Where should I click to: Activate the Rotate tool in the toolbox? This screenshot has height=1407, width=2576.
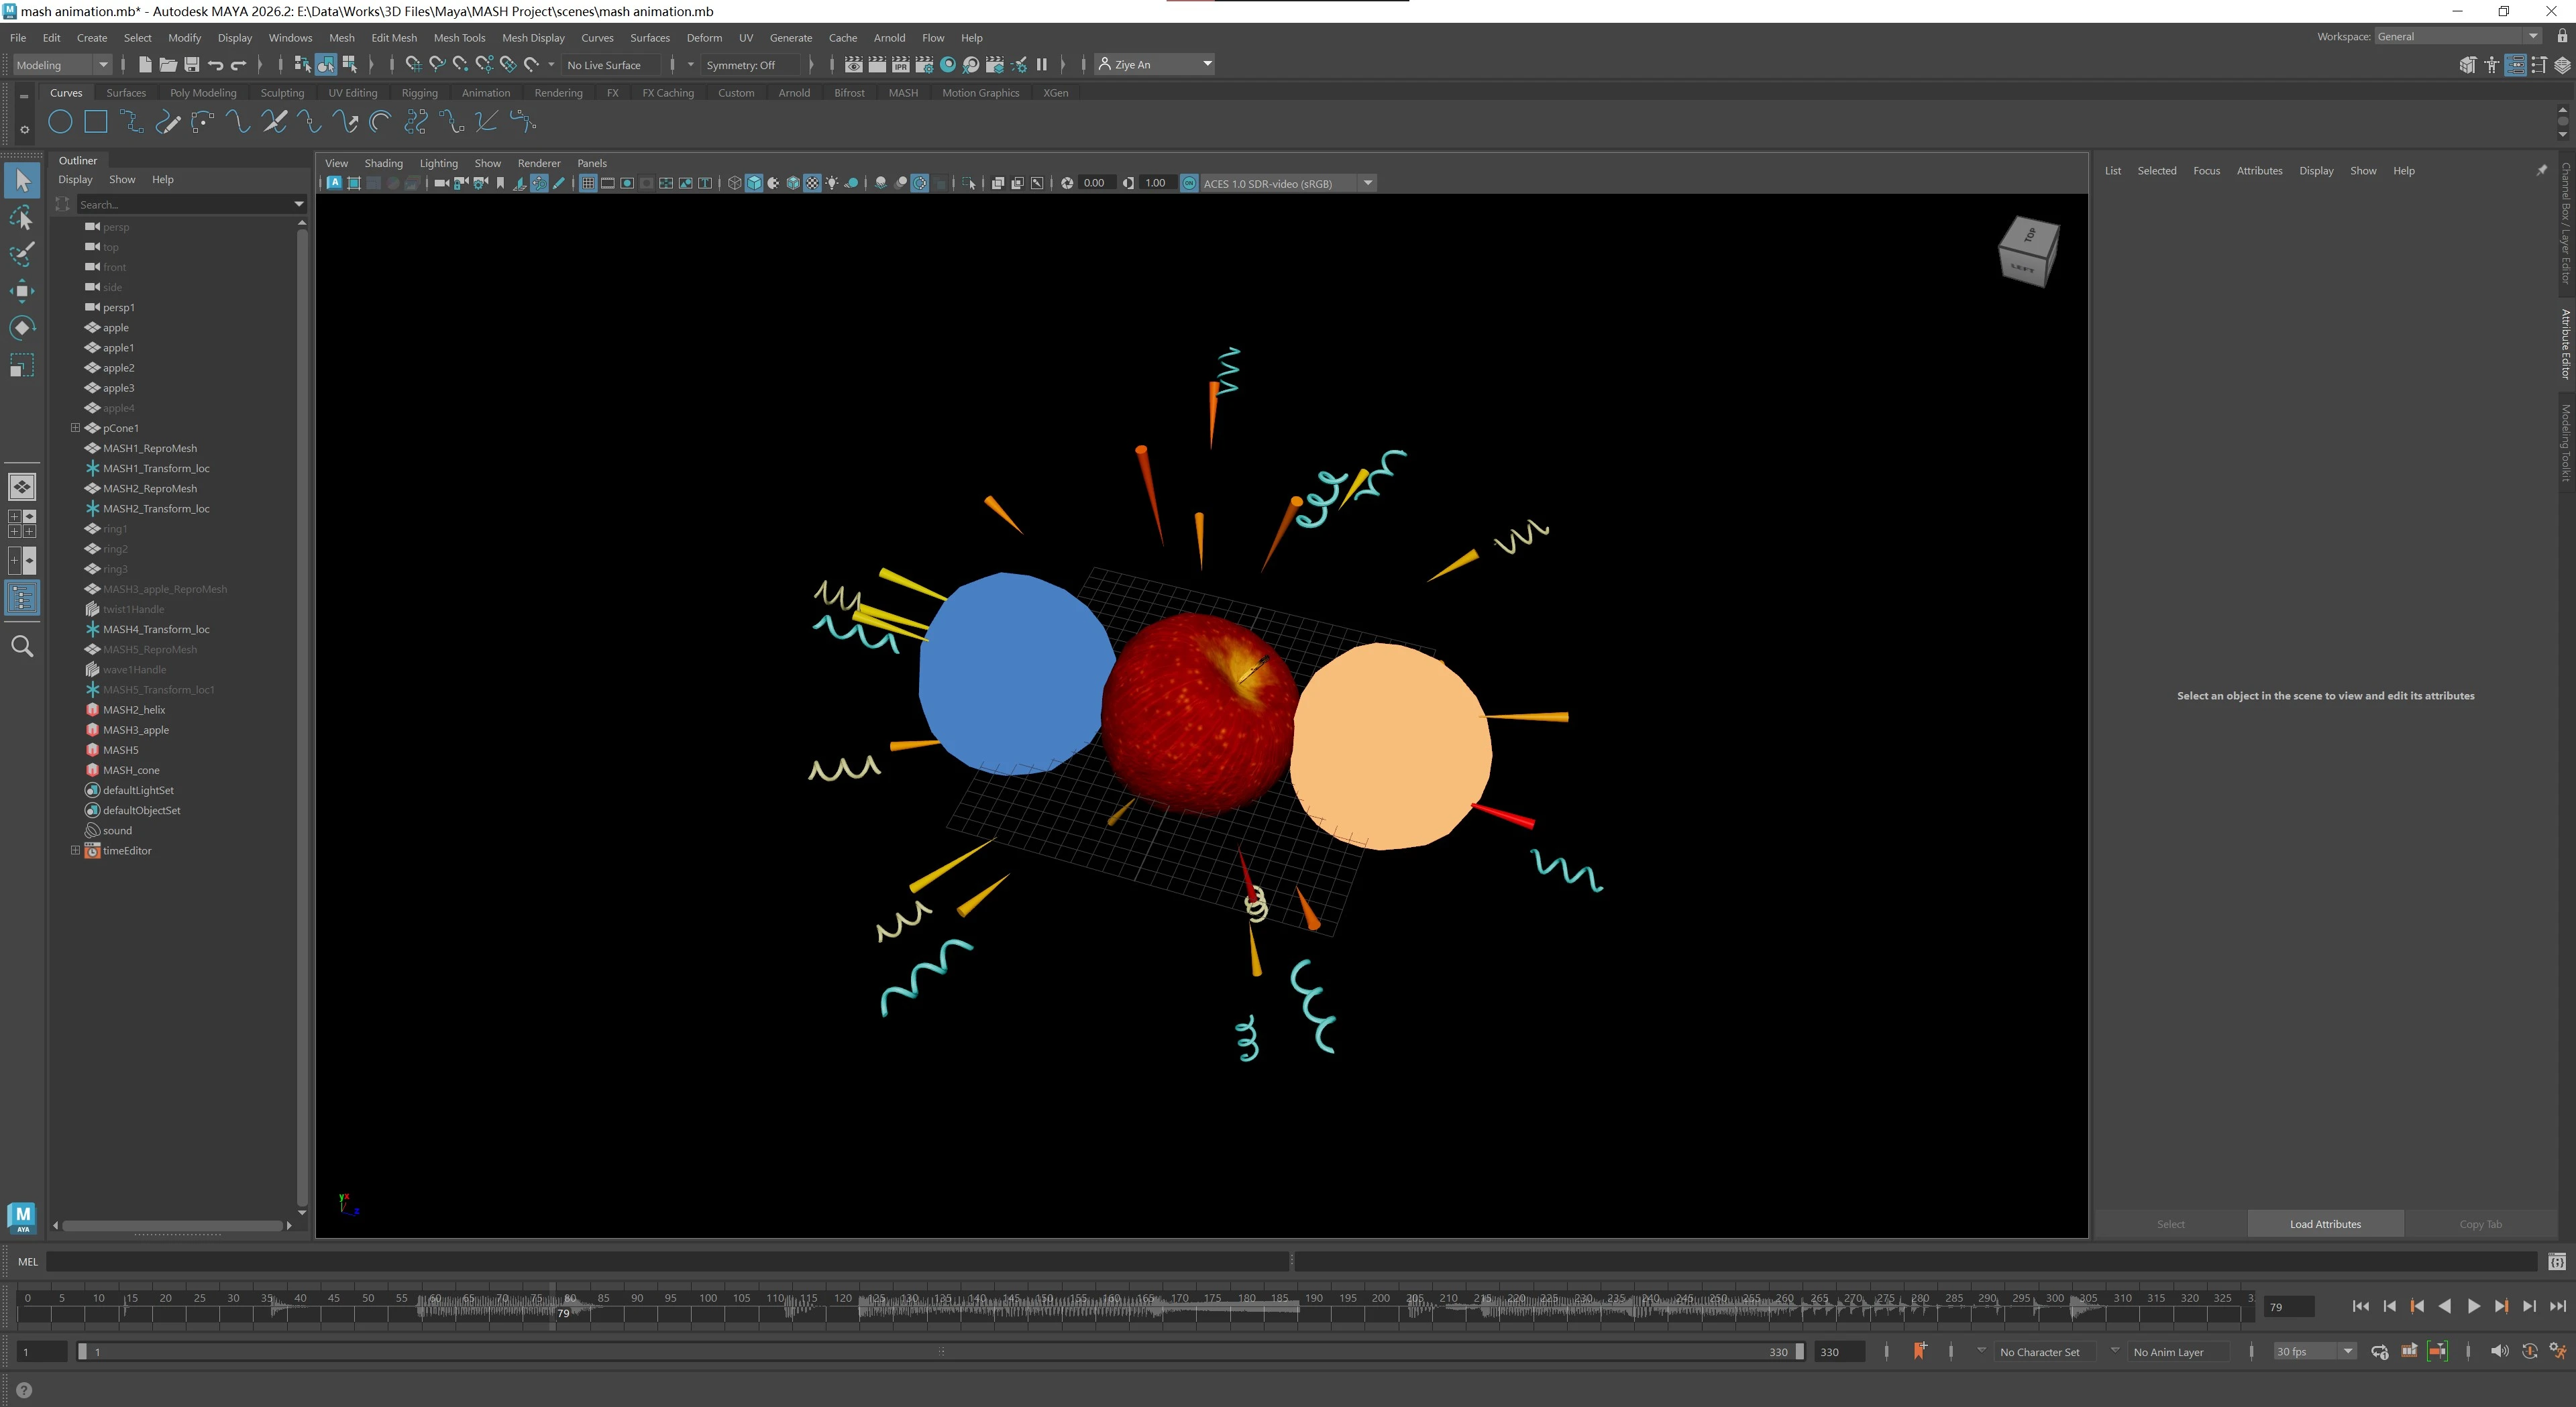(x=21, y=328)
